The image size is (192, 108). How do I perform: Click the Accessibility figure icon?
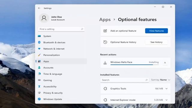39,86
